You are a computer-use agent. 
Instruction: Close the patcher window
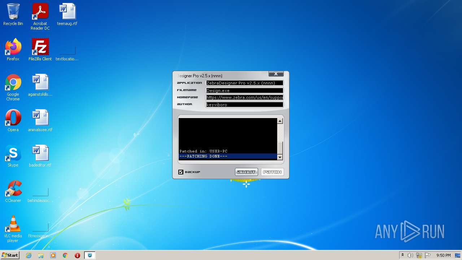(x=276, y=74)
